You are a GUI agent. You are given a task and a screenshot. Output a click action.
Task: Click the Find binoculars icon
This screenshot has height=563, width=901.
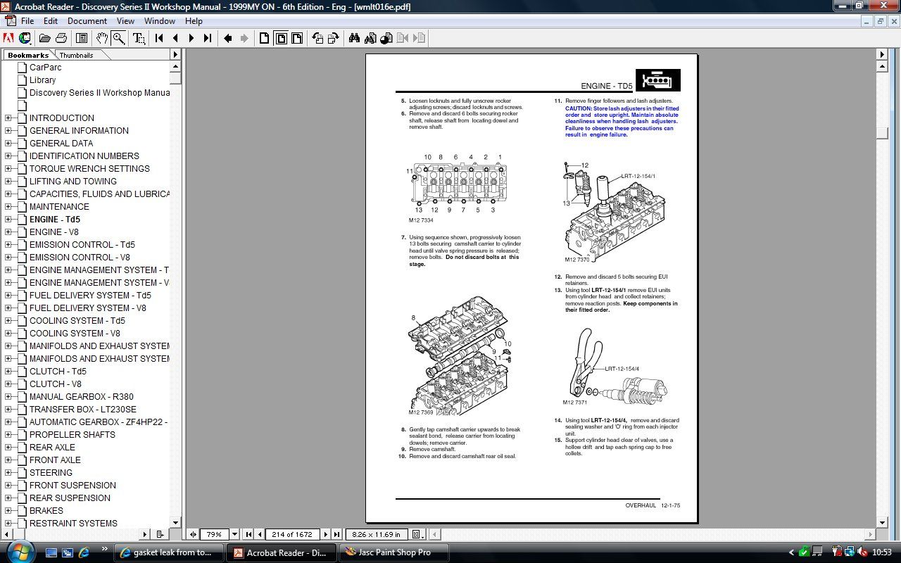[354, 38]
